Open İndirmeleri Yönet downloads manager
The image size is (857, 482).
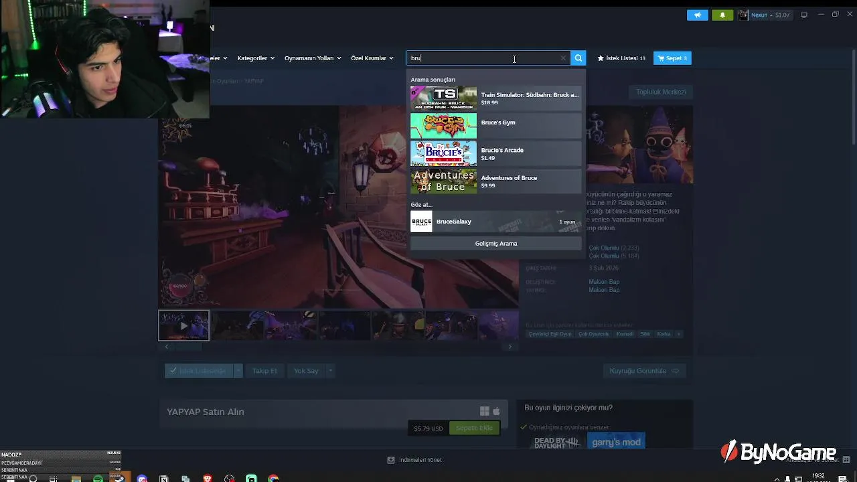point(414,460)
